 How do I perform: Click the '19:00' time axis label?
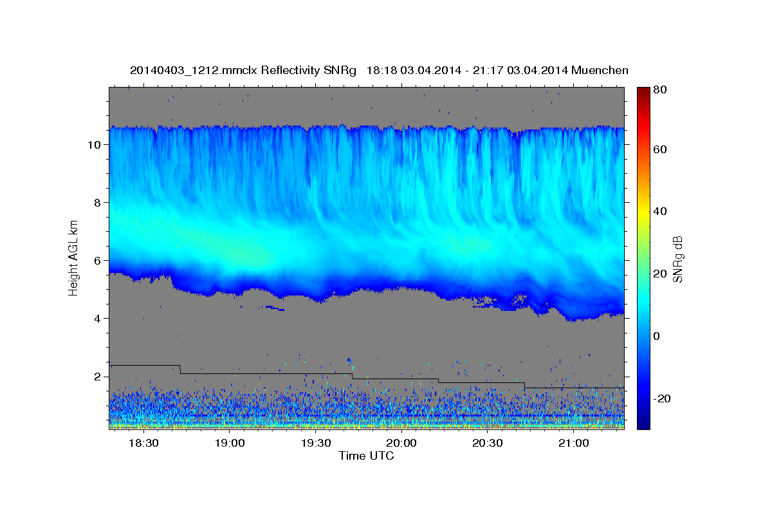click(230, 444)
